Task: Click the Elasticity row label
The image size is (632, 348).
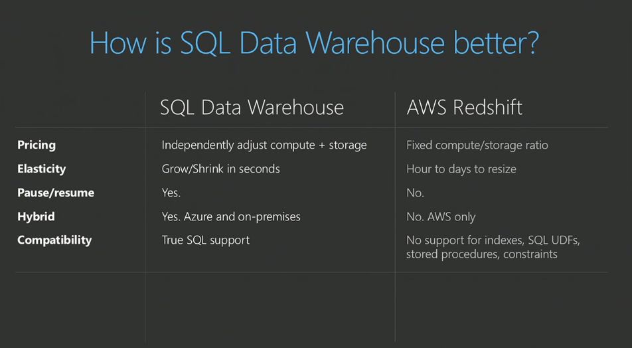Action: tap(42, 169)
